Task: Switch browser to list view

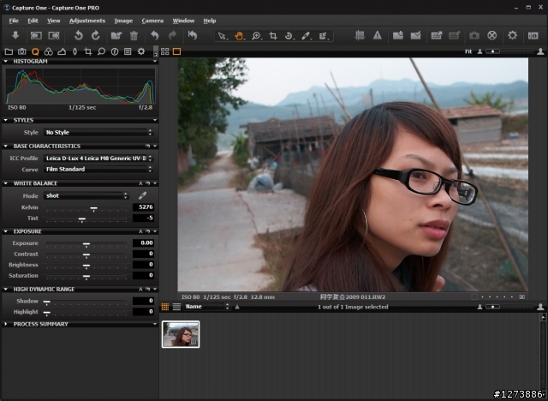Action: click(177, 307)
